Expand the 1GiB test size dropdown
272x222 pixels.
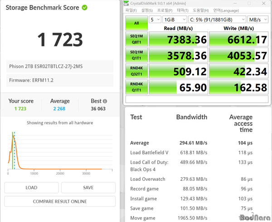pos(175,19)
